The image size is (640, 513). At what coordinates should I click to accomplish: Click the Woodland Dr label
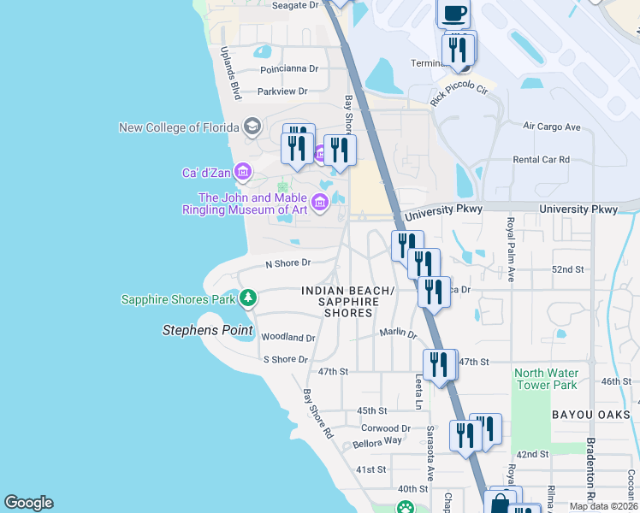pyautogui.click(x=288, y=337)
